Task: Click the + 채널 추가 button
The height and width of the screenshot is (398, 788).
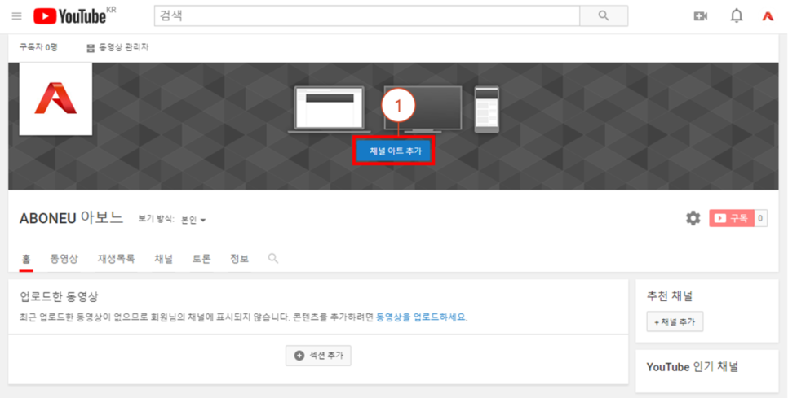Action: (675, 321)
